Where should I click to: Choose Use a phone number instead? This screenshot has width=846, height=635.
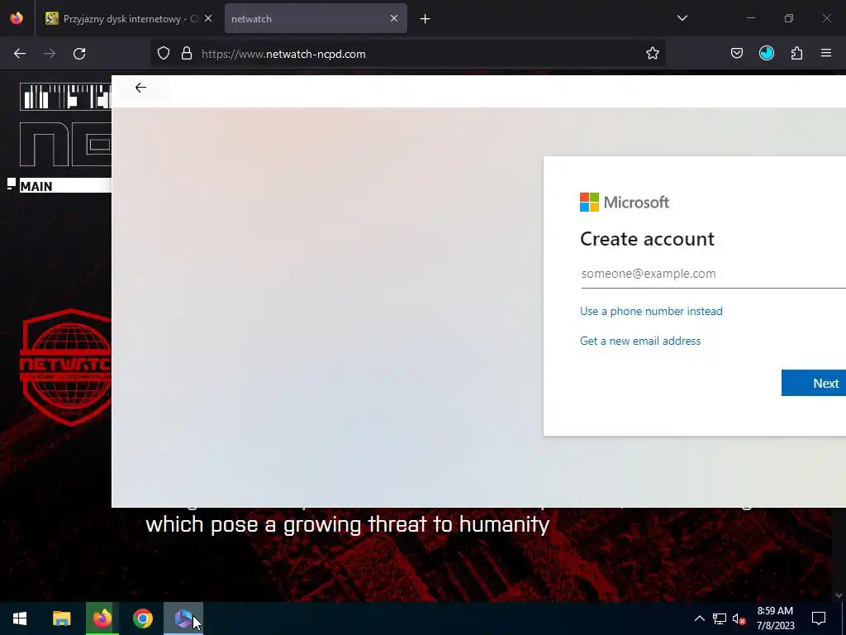(651, 312)
